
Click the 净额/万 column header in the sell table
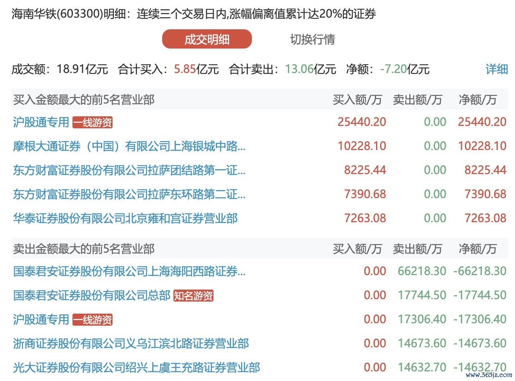coord(477,249)
